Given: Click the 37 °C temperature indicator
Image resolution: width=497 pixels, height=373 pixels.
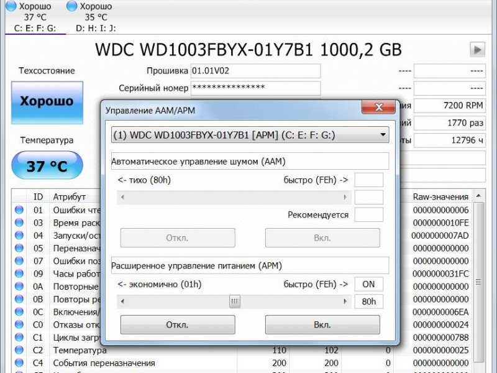Looking at the screenshot, I should [47, 166].
